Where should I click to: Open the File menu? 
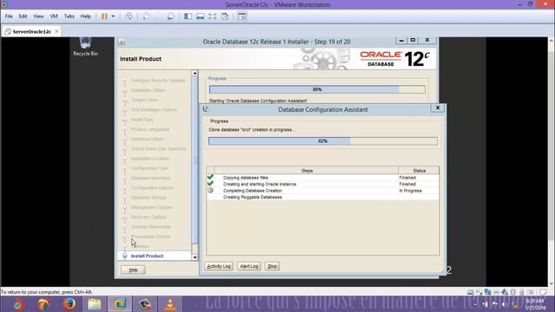click(9, 16)
